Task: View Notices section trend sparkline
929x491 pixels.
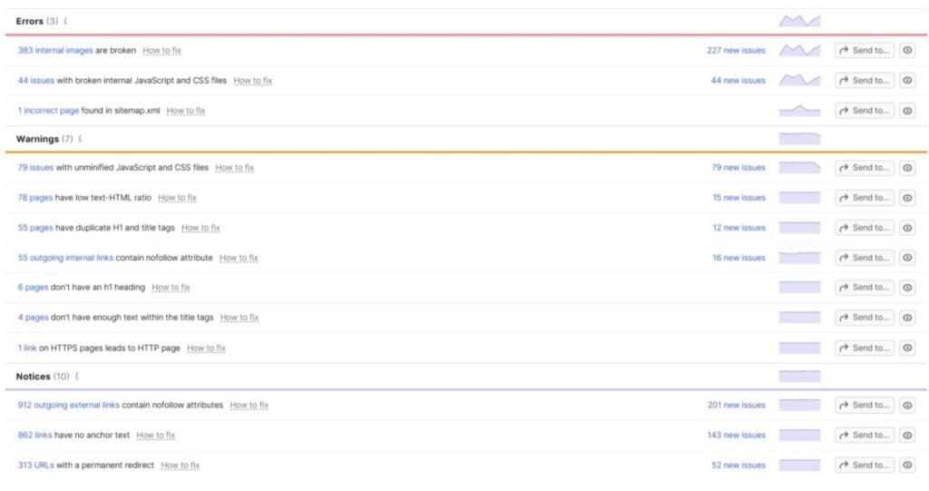Action: [x=799, y=376]
